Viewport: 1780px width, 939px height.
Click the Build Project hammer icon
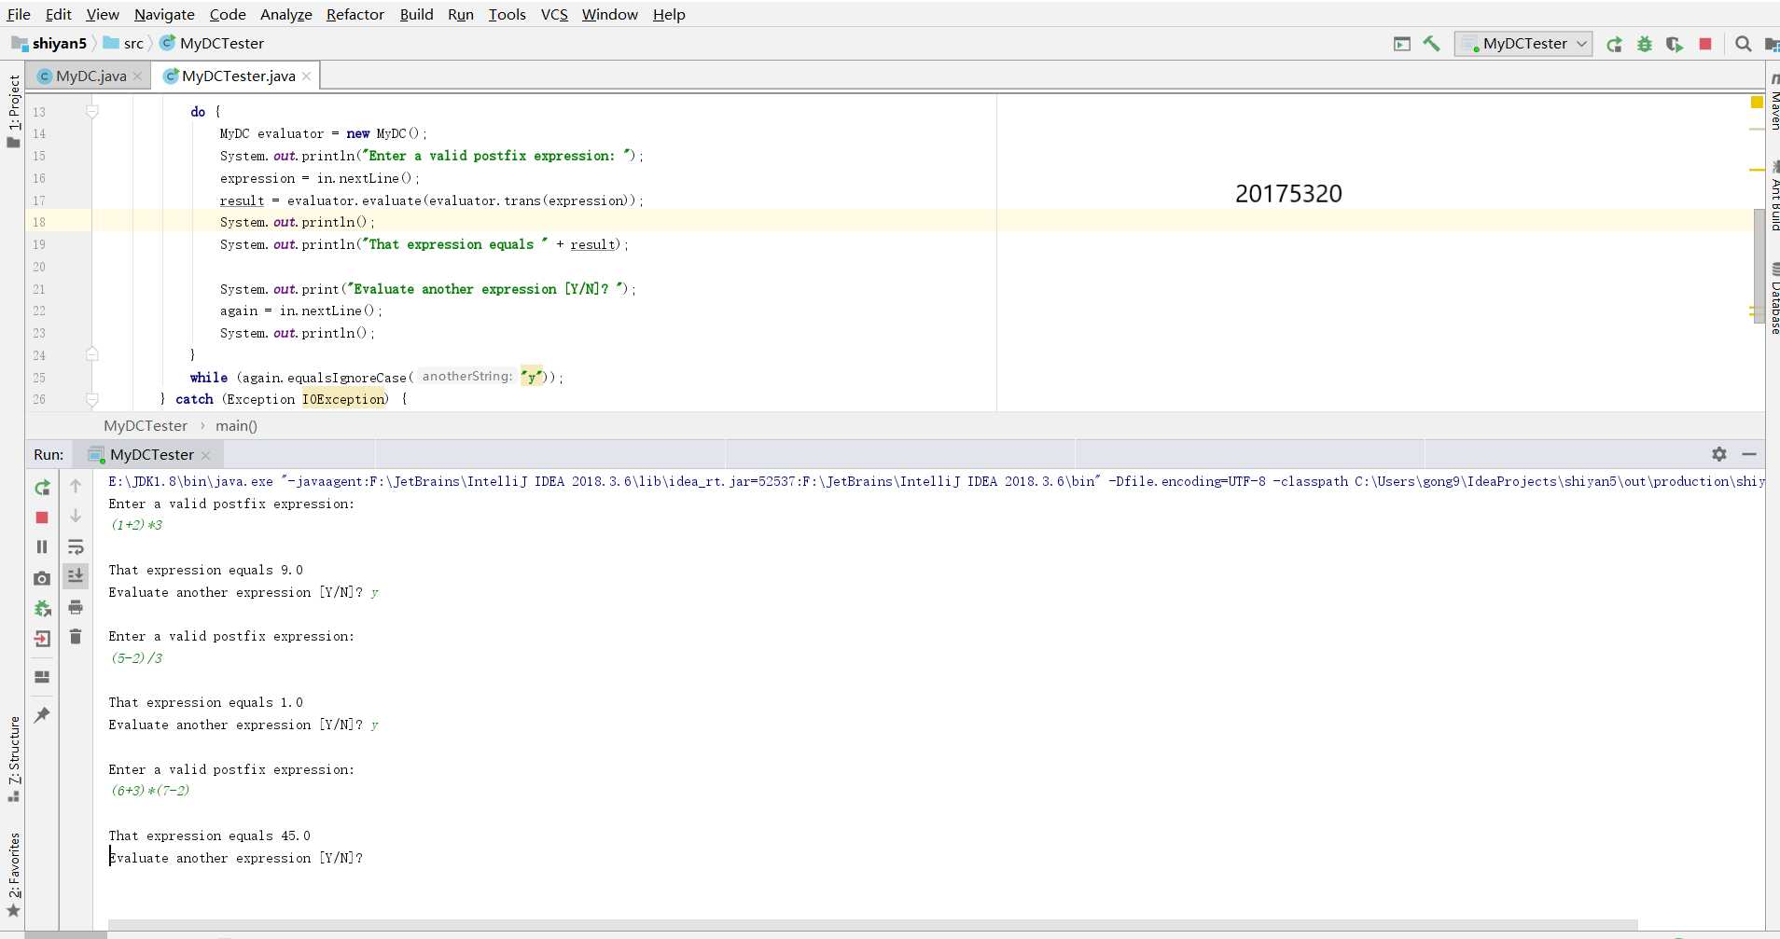[x=1431, y=43]
